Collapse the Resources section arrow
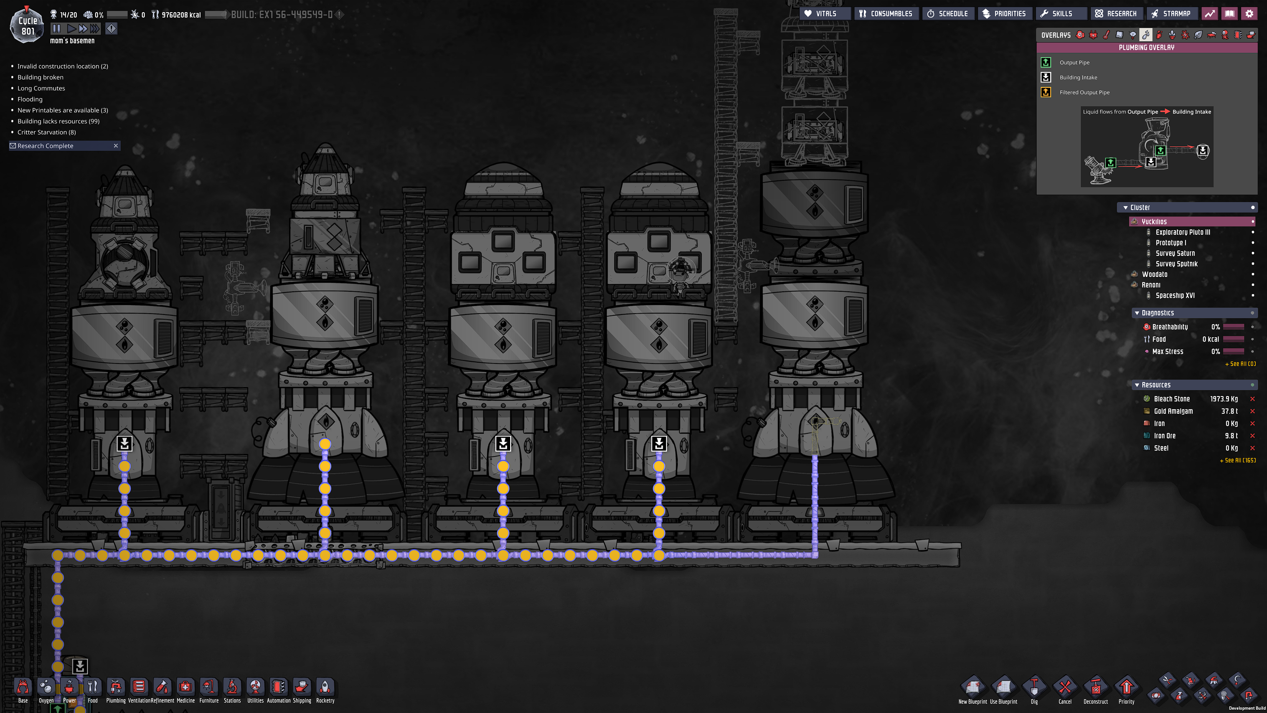This screenshot has height=713, width=1267. [1137, 385]
